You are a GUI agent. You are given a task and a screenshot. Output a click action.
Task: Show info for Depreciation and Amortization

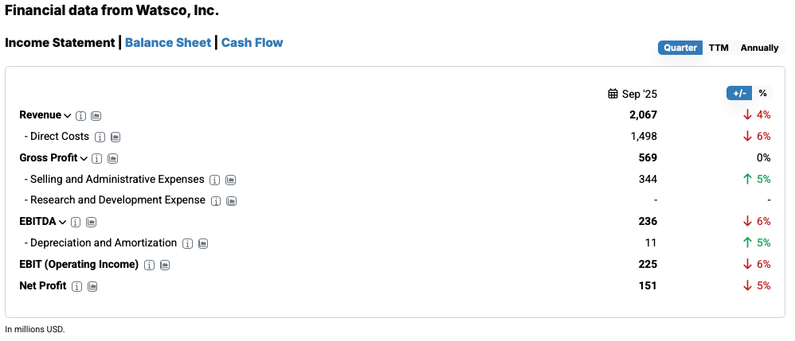187,243
